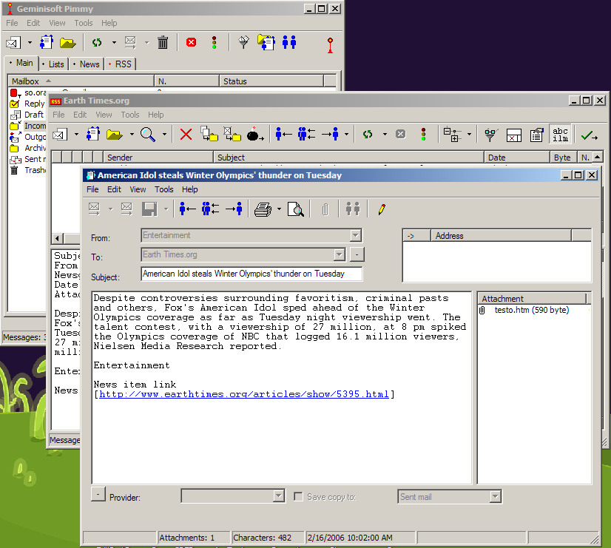Screen dimensions: 611x548
Task: Click the clipboard list icon in Earth Times toolbar
Action: point(536,135)
